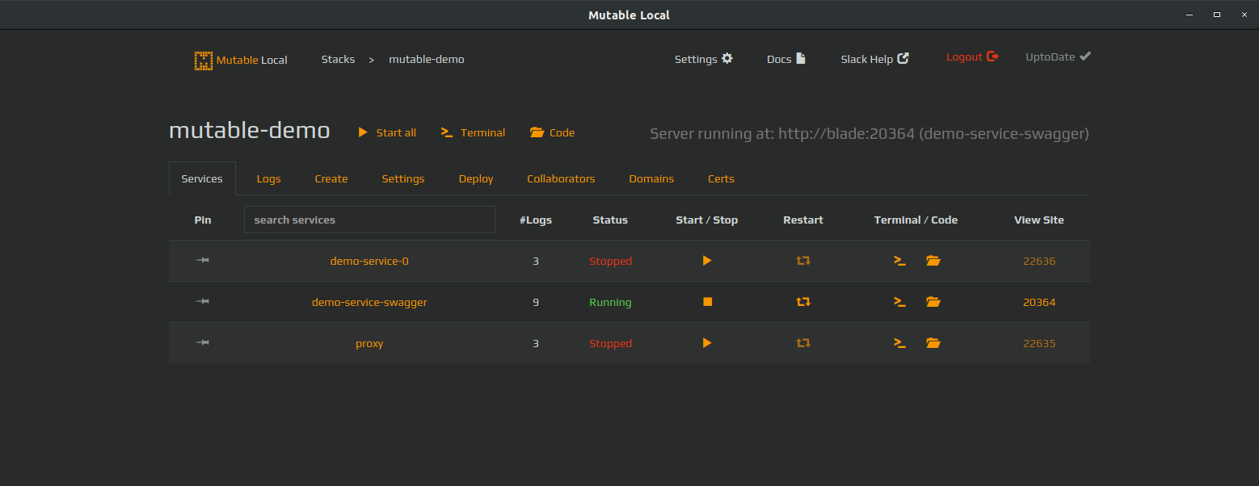The height and width of the screenshot is (486, 1259).
Task: Pin the proxy service row
Action: click(203, 342)
